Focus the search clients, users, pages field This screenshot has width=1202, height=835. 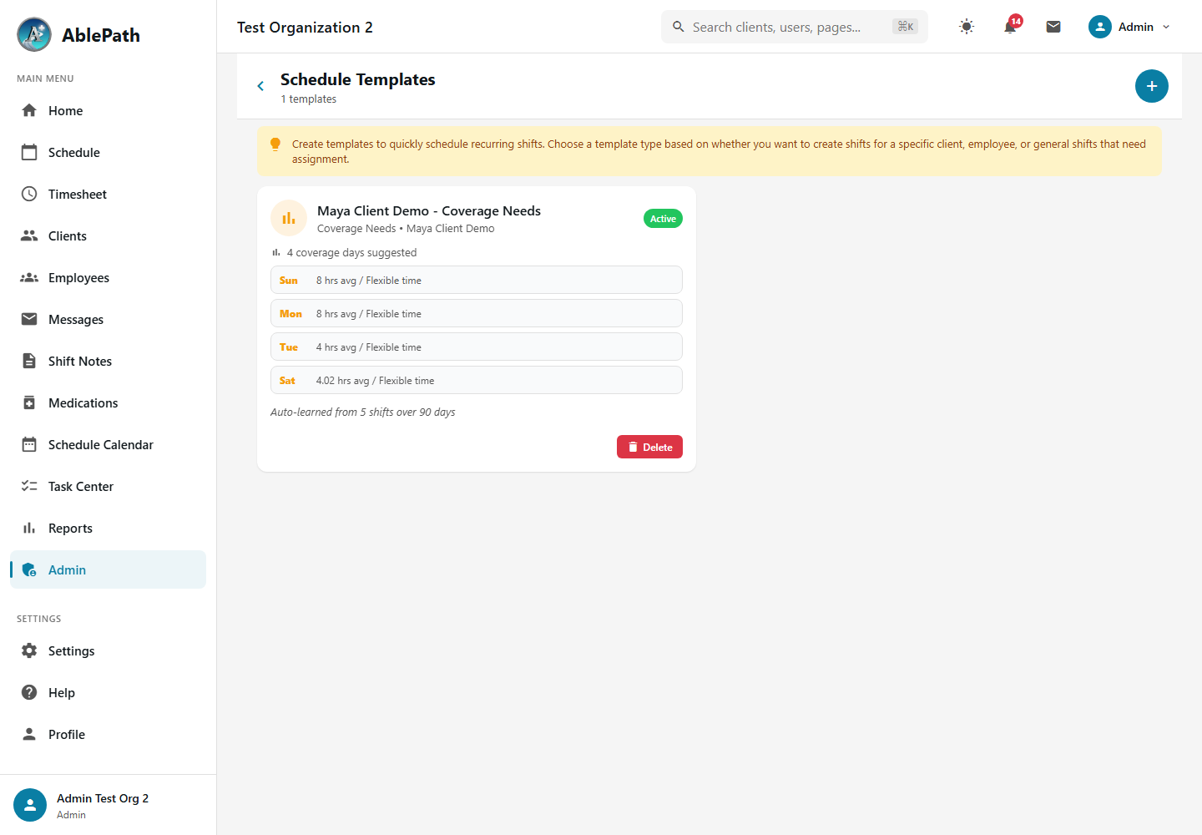point(795,27)
